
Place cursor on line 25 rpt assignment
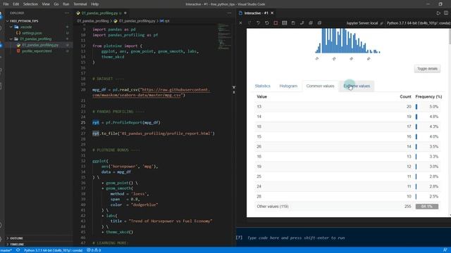tap(126, 122)
